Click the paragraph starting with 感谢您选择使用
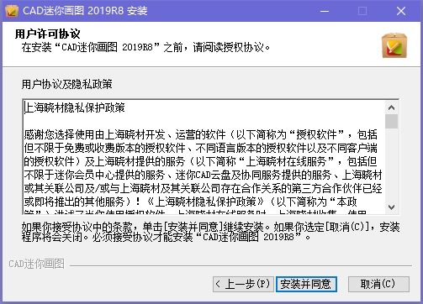Image resolution: width=423 pixels, height=304 pixels. tap(203, 168)
